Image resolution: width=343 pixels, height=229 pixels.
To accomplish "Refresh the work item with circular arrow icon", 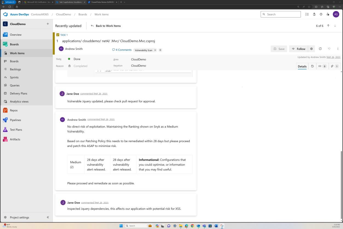I will pos(320,49).
